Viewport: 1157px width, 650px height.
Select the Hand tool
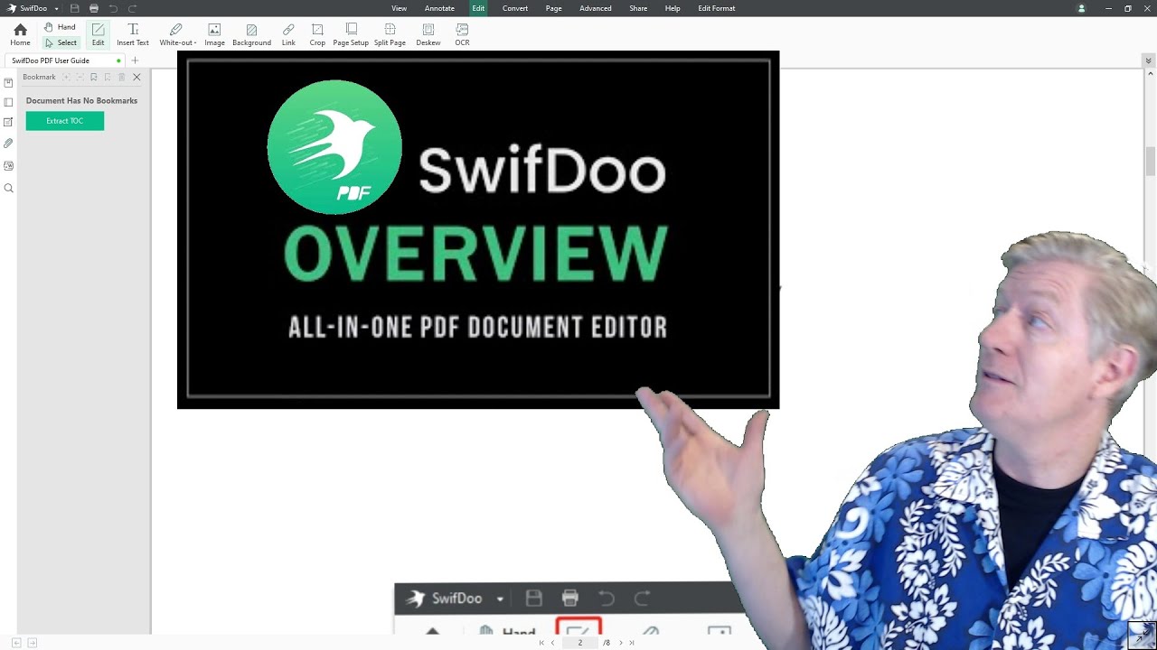[60, 27]
